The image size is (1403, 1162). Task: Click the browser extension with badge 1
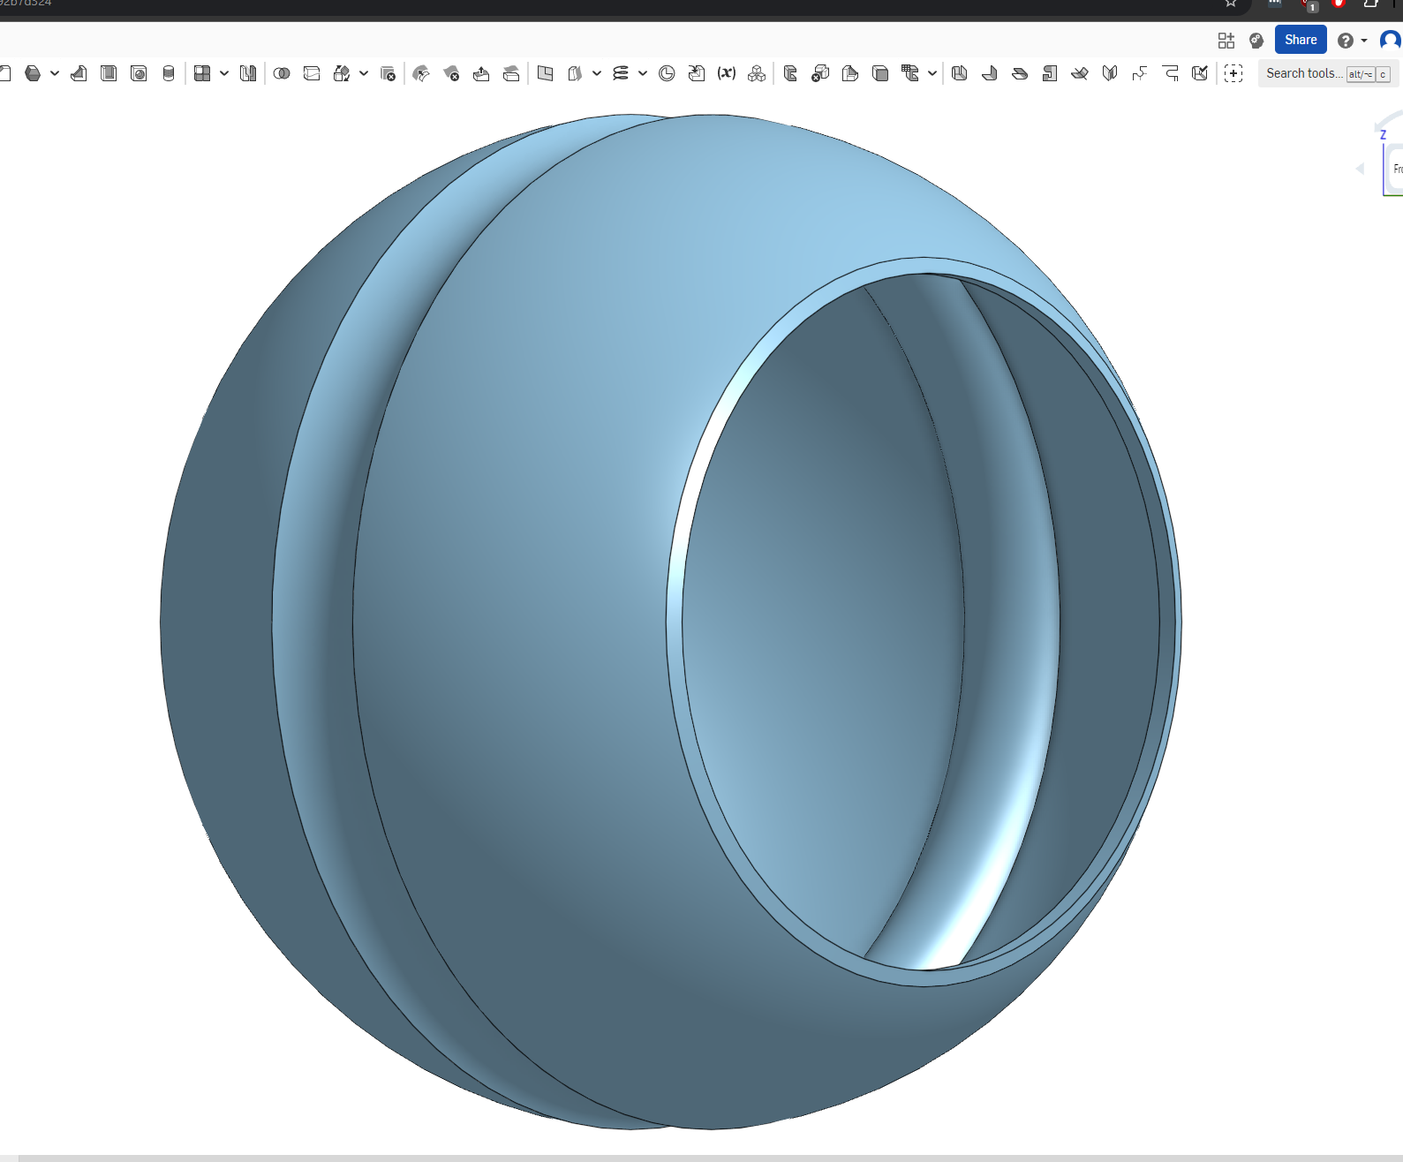coord(1309,4)
